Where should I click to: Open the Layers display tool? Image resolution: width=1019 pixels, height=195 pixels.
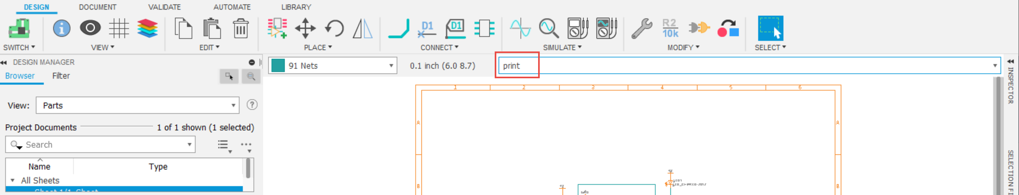coord(148,28)
